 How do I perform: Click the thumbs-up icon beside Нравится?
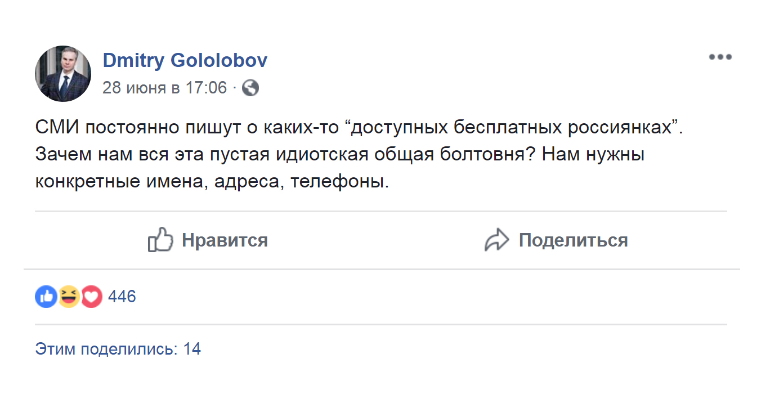click(x=160, y=240)
